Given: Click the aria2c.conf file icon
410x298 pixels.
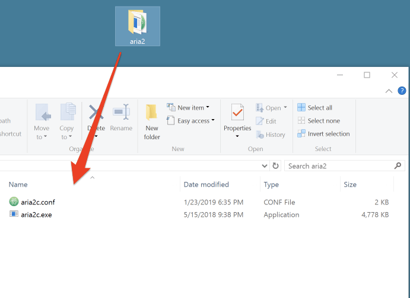Looking at the screenshot, I should 14,201.
